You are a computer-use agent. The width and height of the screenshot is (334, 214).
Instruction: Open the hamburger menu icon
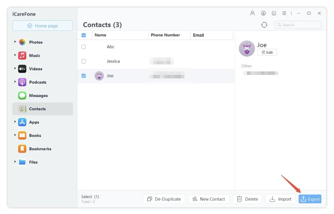pos(284,13)
